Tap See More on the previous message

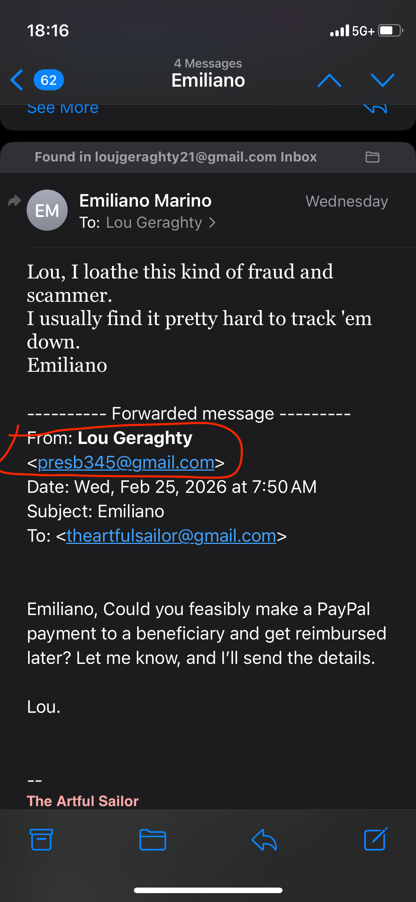pyautogui.click(x=63, y=108)
